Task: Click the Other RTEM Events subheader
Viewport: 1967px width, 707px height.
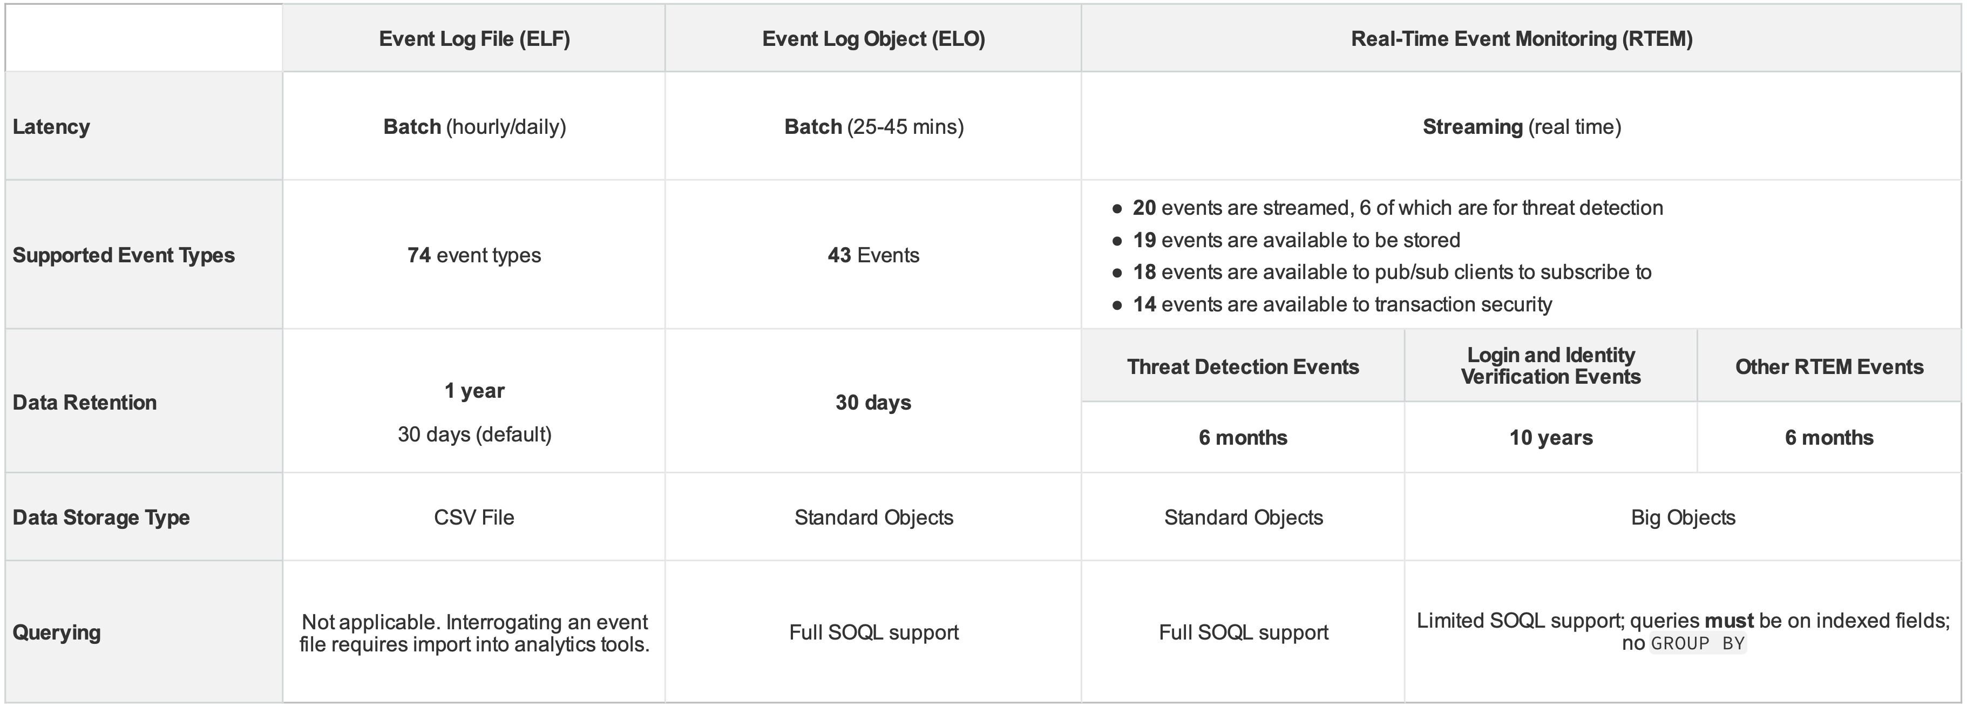Action: click(x=1829, y=366)
